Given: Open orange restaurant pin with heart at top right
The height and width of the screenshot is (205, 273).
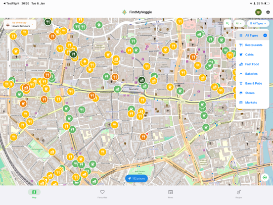Looking at the screenshot, I should tap(193, 57).
